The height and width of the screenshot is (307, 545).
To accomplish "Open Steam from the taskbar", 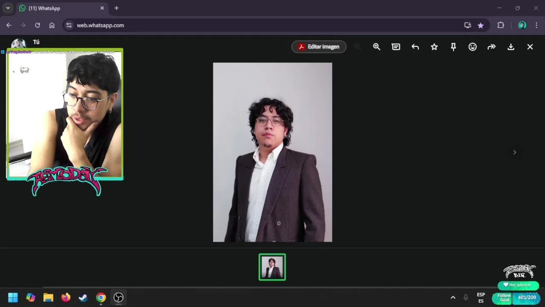I will 83,298.
